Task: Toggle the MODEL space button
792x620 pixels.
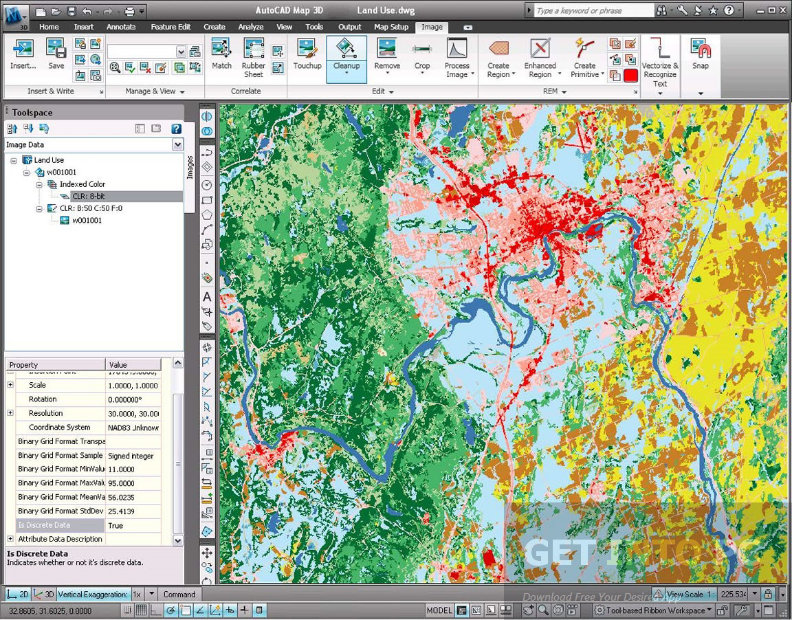Action: 439,610
